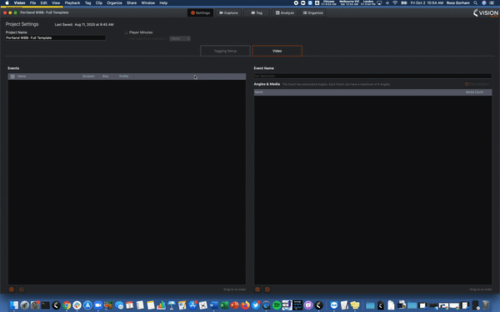Open the Tag workspace
The height and width of the screenshot is (312, 500).
pyautogui.click(x=257, y=12)
